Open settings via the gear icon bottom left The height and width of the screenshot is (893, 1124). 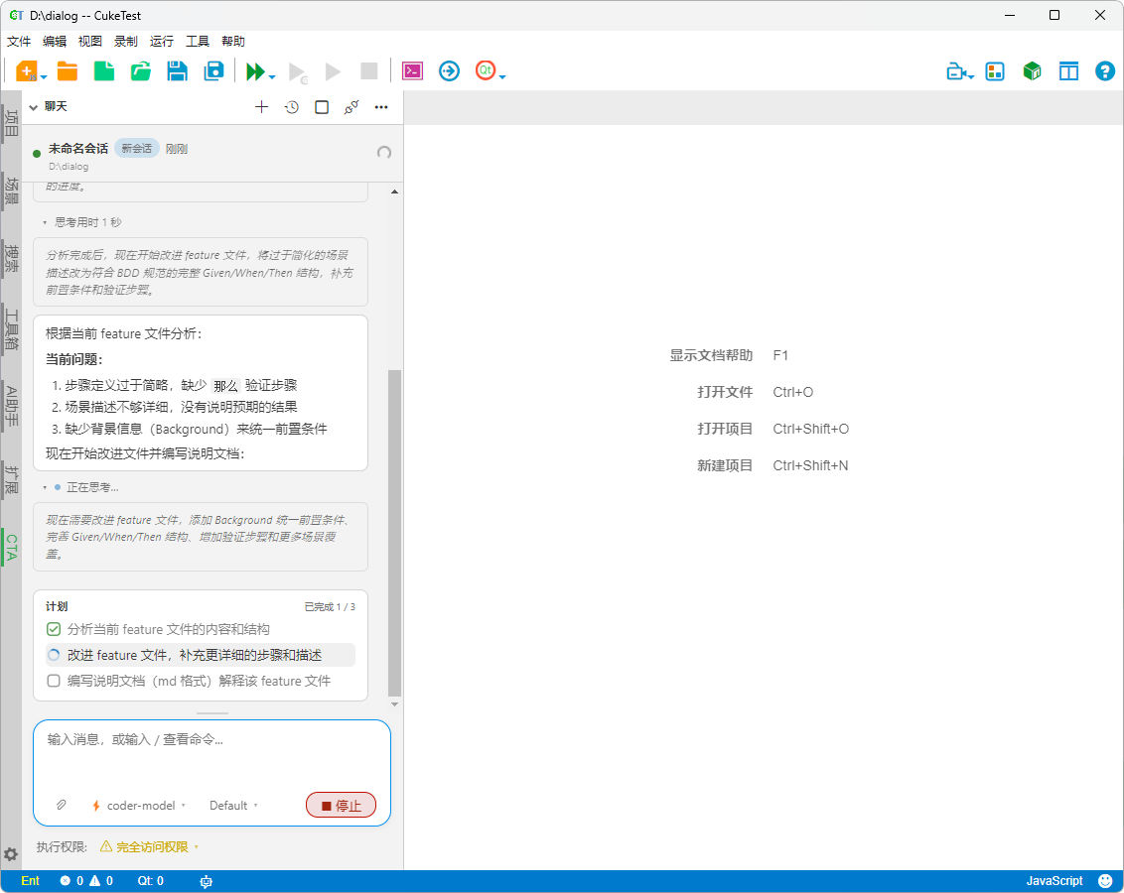10,854
